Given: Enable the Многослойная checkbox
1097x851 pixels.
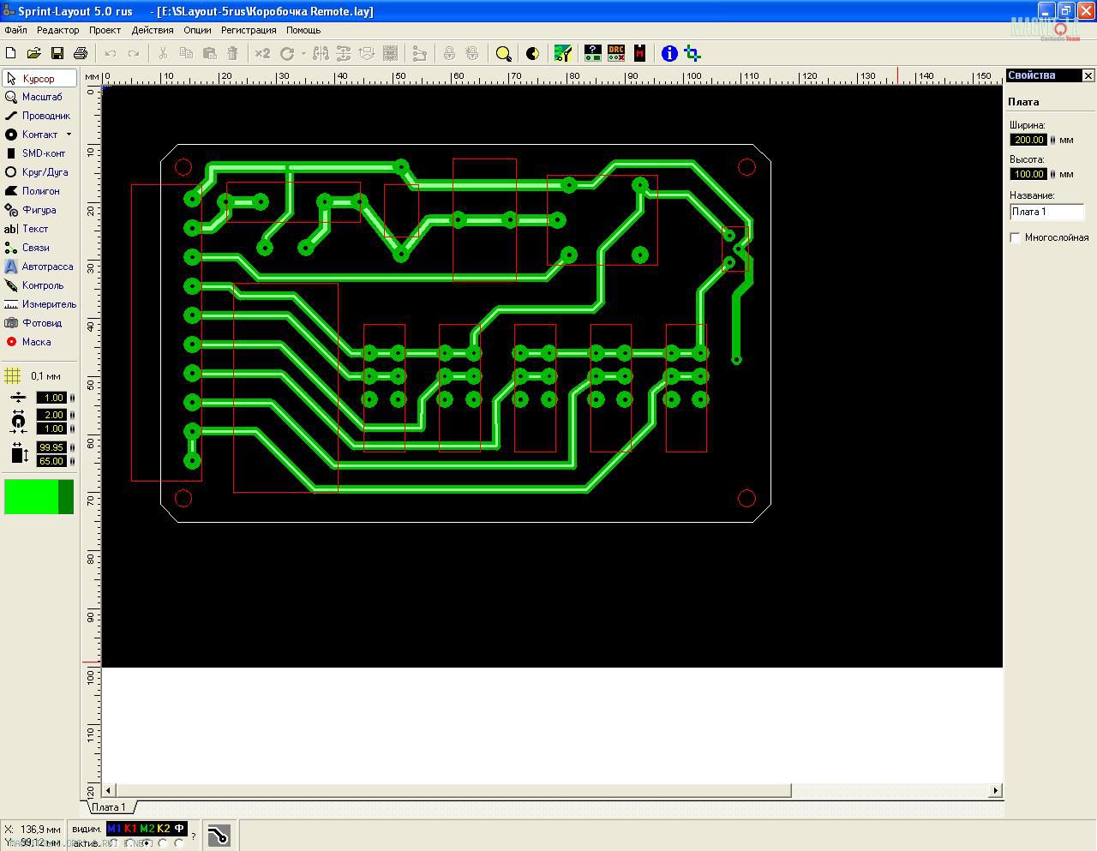Looking at the screenshot, I should click(x=1016, y=237).
